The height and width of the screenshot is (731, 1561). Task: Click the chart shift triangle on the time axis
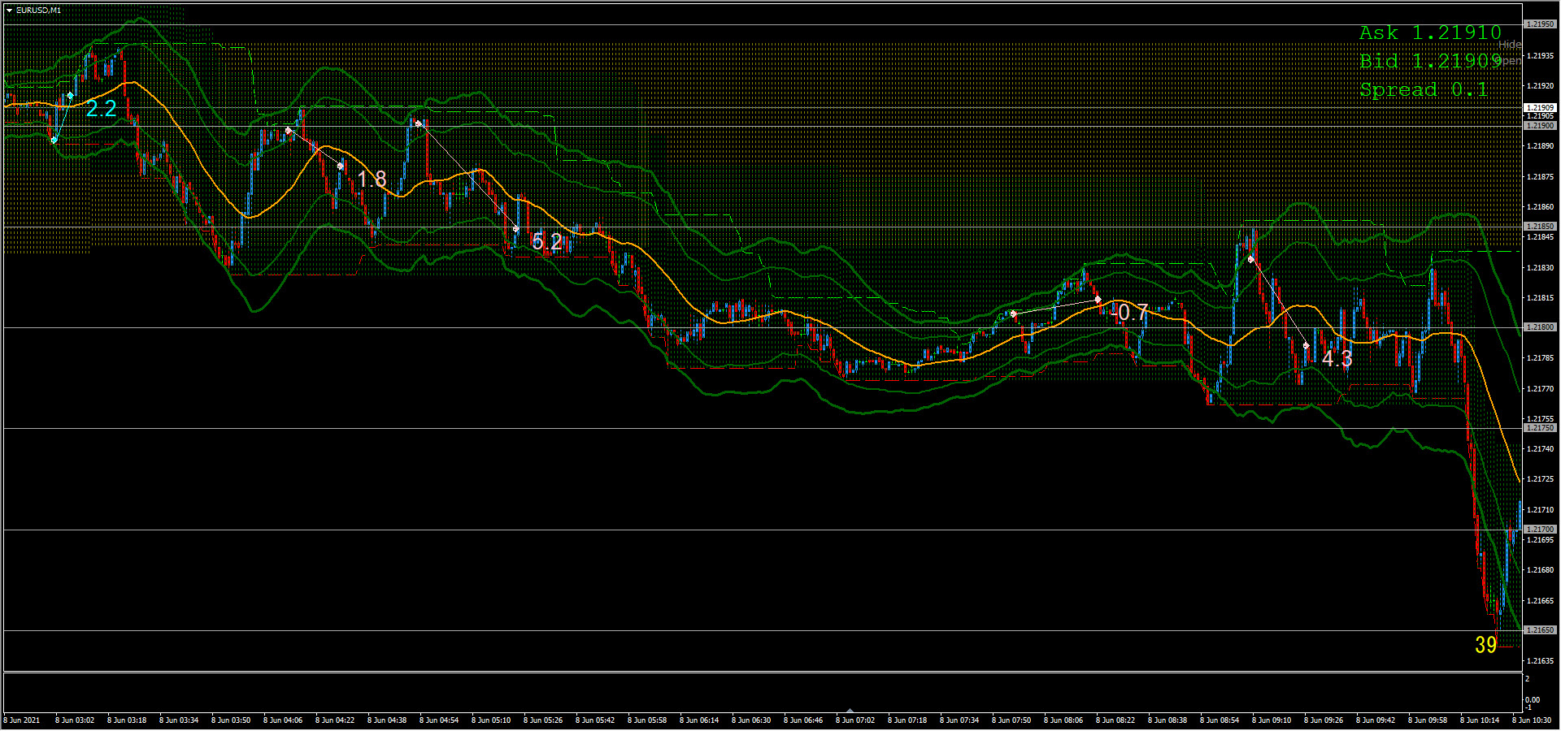[x=850, y=711]
